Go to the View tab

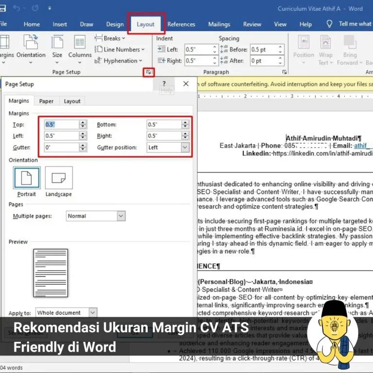280,24
